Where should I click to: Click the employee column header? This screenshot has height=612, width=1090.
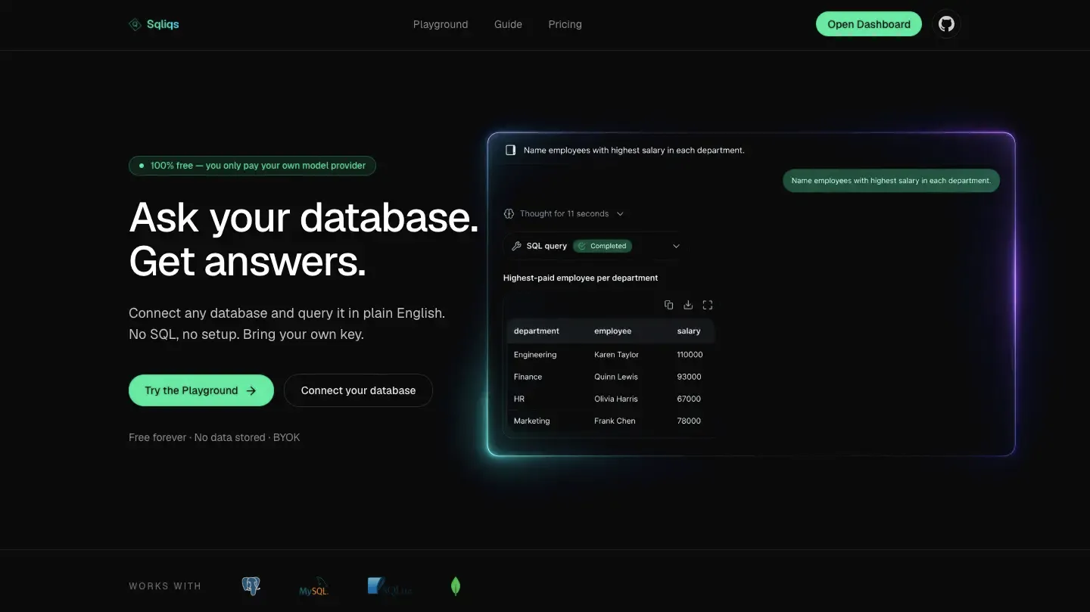tap(613, 331)
